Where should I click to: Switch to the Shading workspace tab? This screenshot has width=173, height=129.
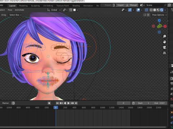76,6
